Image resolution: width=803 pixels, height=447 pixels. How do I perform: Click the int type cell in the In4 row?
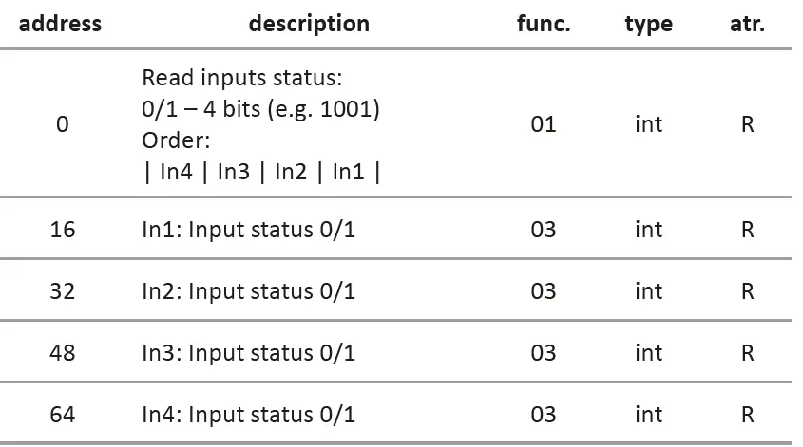coord(648,415)
